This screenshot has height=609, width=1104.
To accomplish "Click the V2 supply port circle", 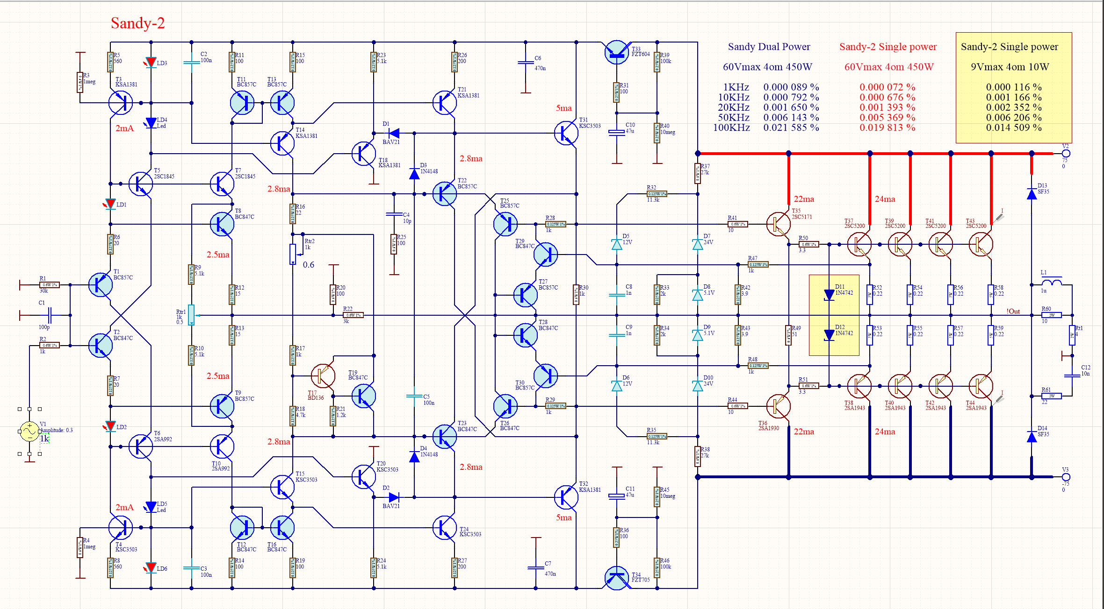I will tap(1066, 153).
